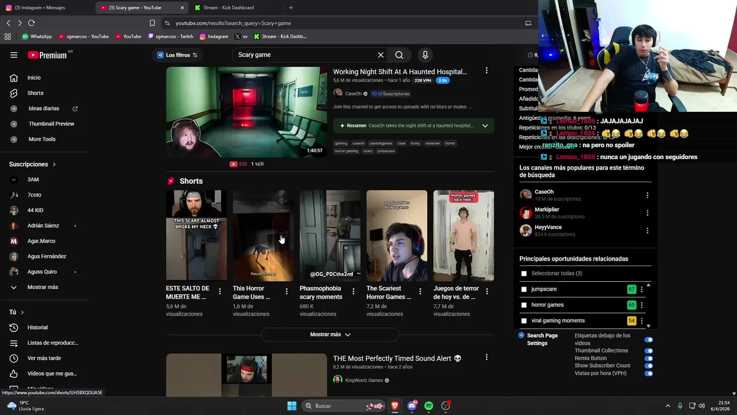The height and width of the screenshot is (415, 737).
Task: Open CaseOh channel row options
Action: tap(647, 195)
